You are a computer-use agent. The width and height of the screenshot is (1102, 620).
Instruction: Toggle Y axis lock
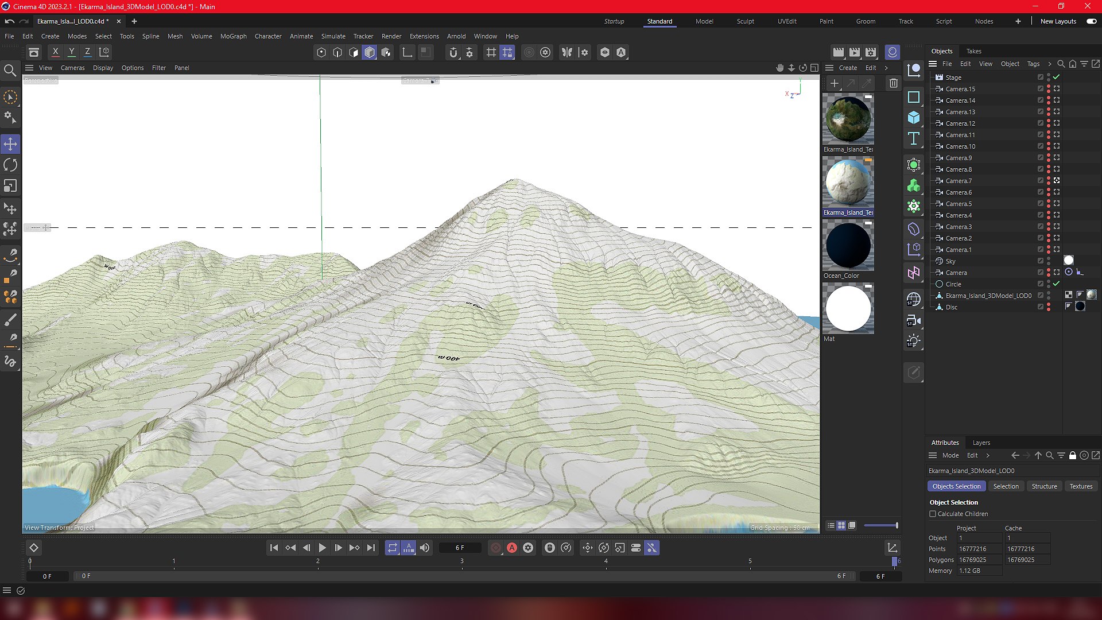pos(72,52)
